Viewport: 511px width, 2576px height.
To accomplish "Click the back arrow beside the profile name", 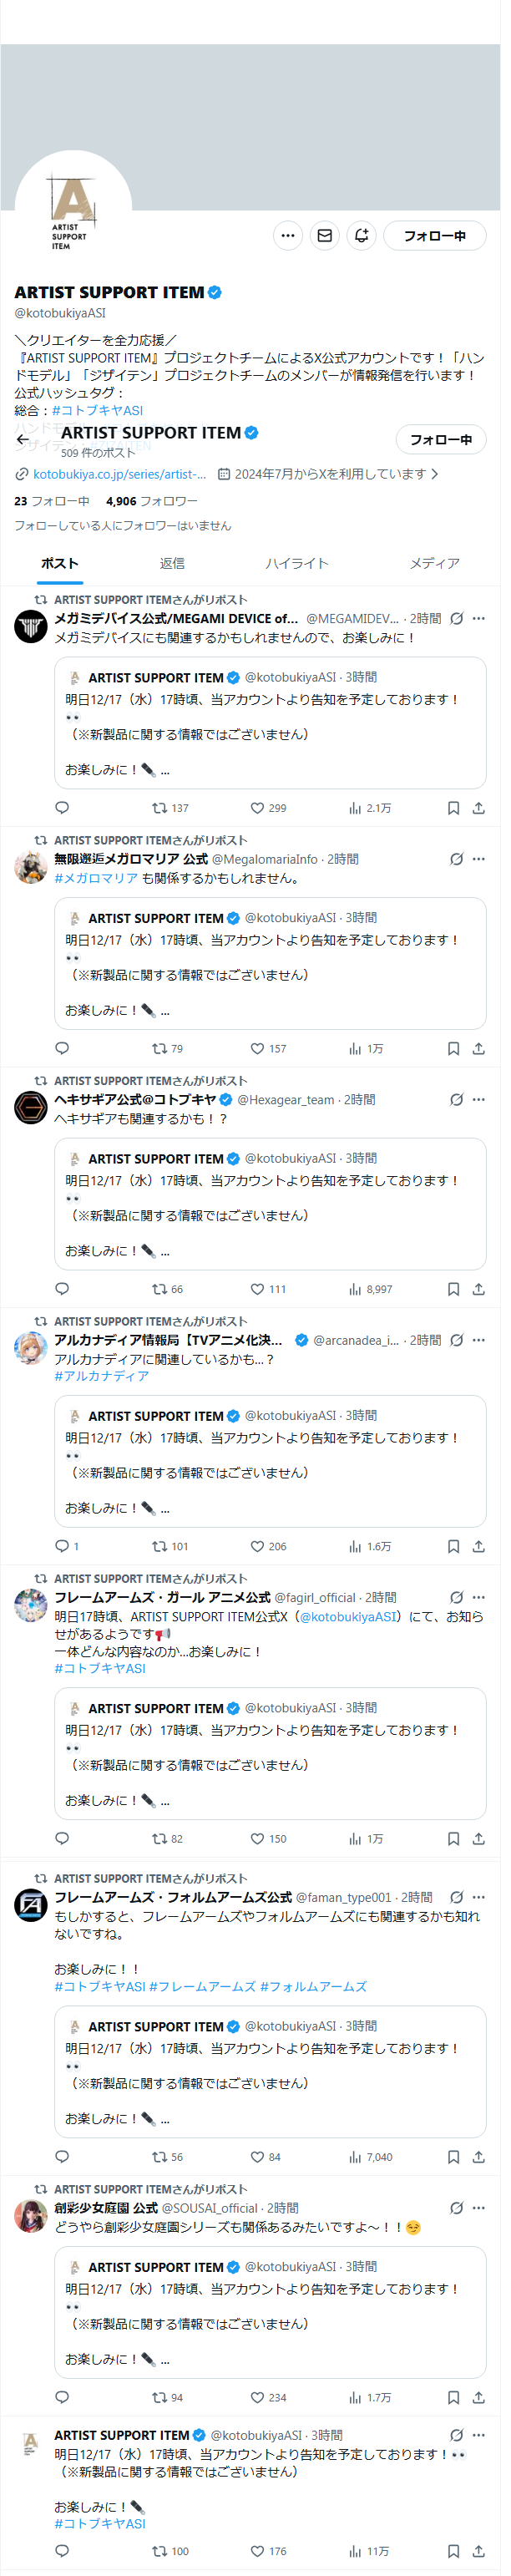I will (x=23, y=439).
